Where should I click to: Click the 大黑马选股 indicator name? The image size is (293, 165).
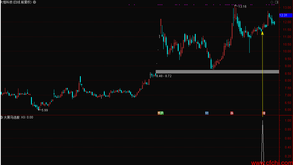point(12,117)
